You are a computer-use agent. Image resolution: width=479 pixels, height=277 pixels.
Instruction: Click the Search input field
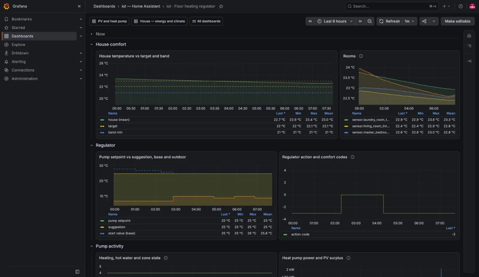(392, 6)
